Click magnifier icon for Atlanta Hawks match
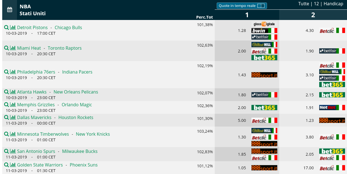The image size is (347, 174). pyautogui.click(x=6, y=92)
